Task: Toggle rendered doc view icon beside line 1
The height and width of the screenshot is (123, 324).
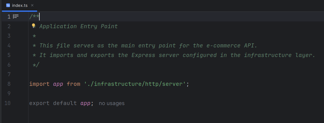Action: click(x=16, y=16)
